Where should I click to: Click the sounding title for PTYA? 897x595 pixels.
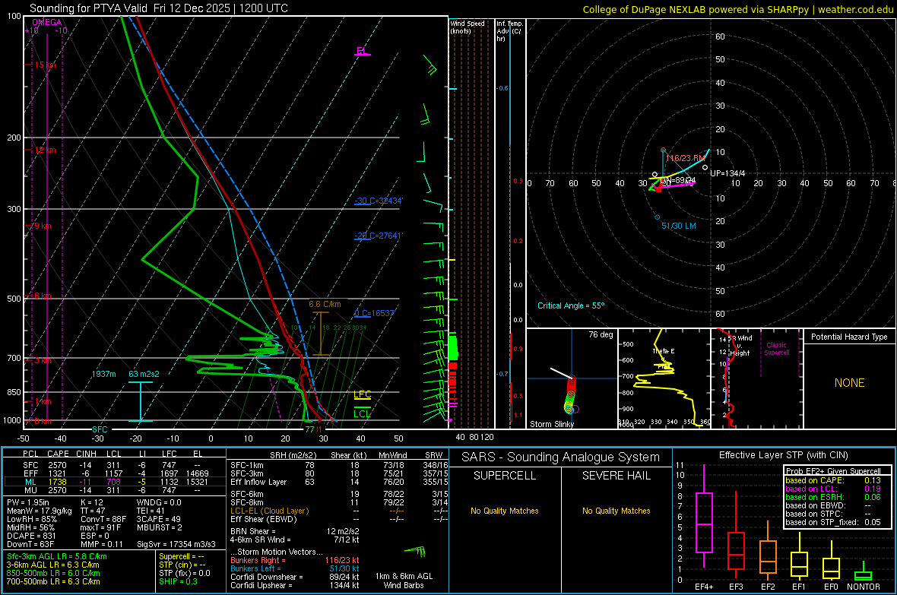pos(158,8)
